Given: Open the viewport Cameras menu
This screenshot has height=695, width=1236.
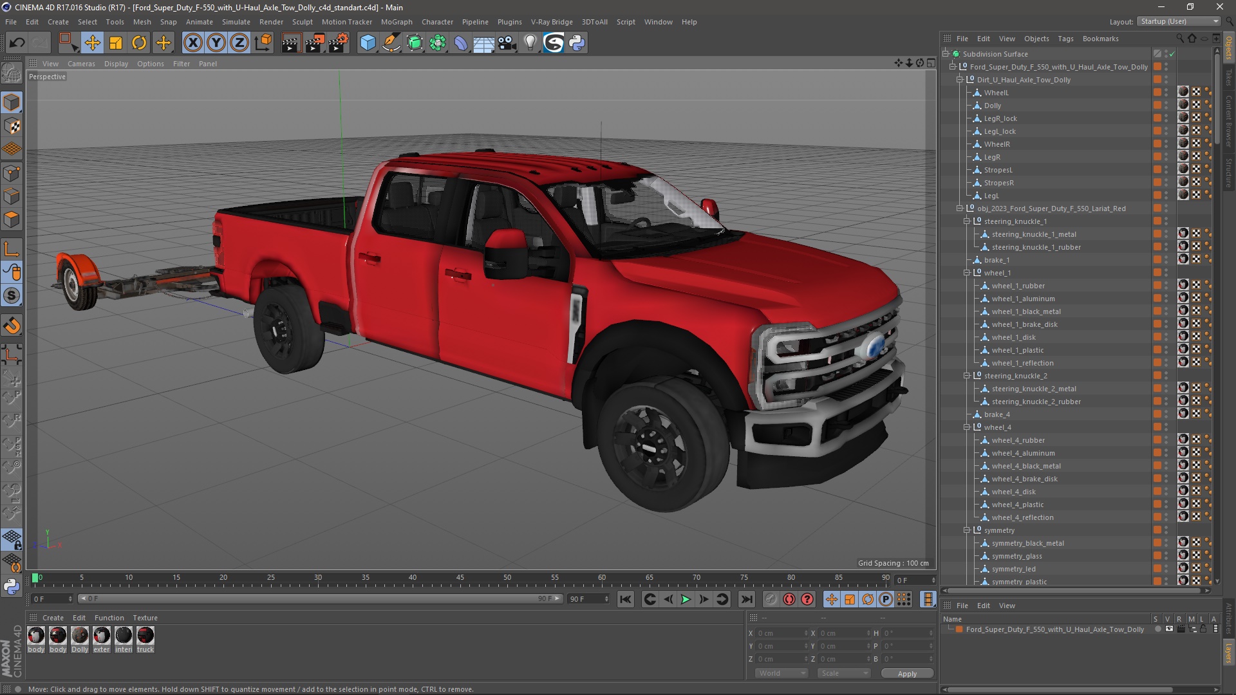Looking at the screenshot, I should pyautogui.click(x=81, y=64).
